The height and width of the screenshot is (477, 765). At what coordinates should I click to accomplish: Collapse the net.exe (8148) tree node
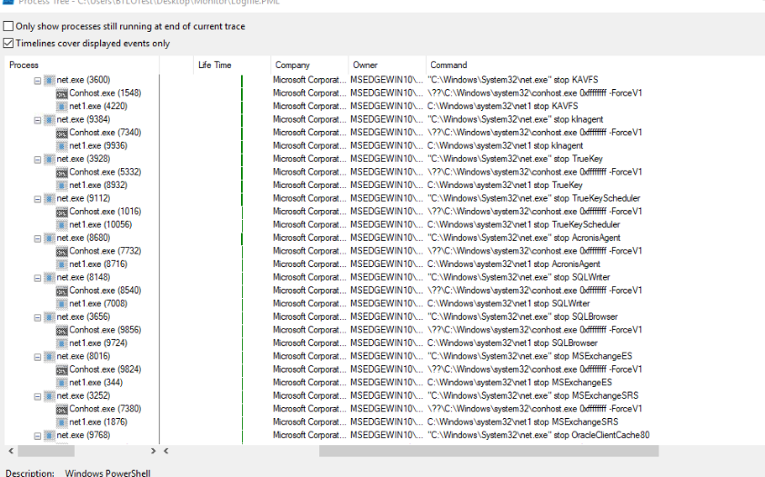pos(37,278)
